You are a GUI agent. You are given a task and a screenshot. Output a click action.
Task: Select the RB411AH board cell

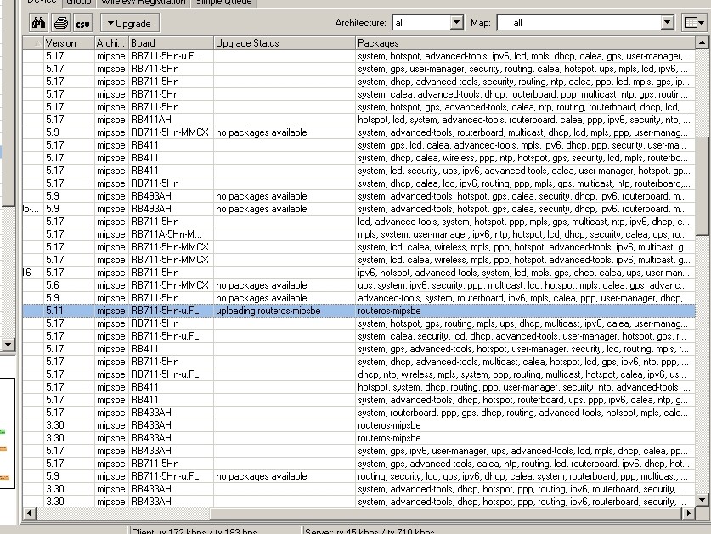[x=171, y=120]
